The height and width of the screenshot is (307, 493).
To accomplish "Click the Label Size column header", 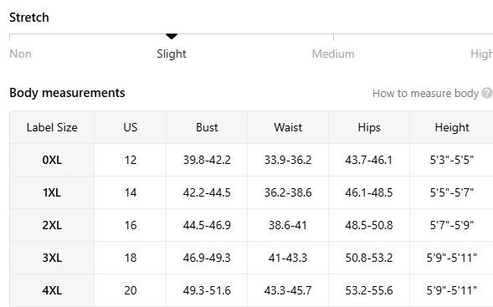I will pyautogui.click(x=52, y=127).
